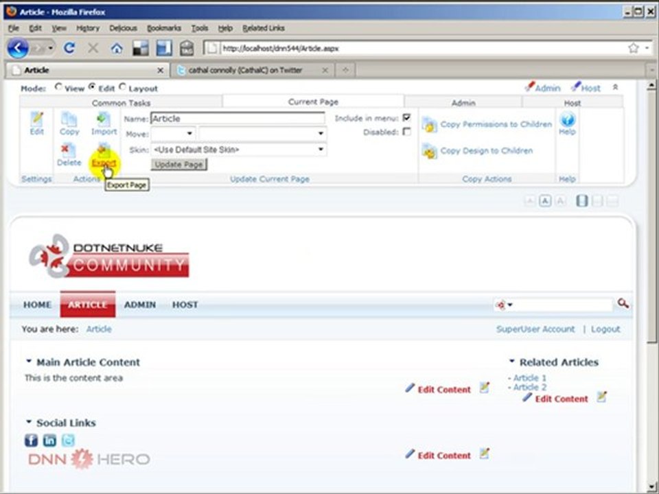Click module settings icon beside Main Article Edit Content
Viewport: 659px width, 494px height.
coord(485,388)
